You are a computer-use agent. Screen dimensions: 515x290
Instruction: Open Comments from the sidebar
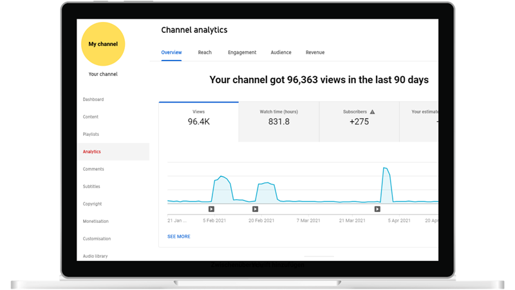93,169
